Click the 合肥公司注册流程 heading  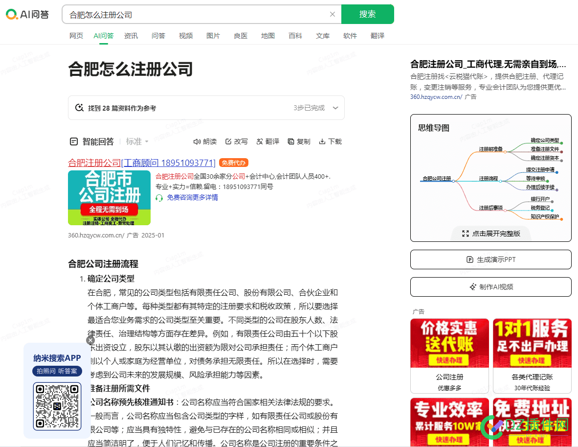pos(103,264)
